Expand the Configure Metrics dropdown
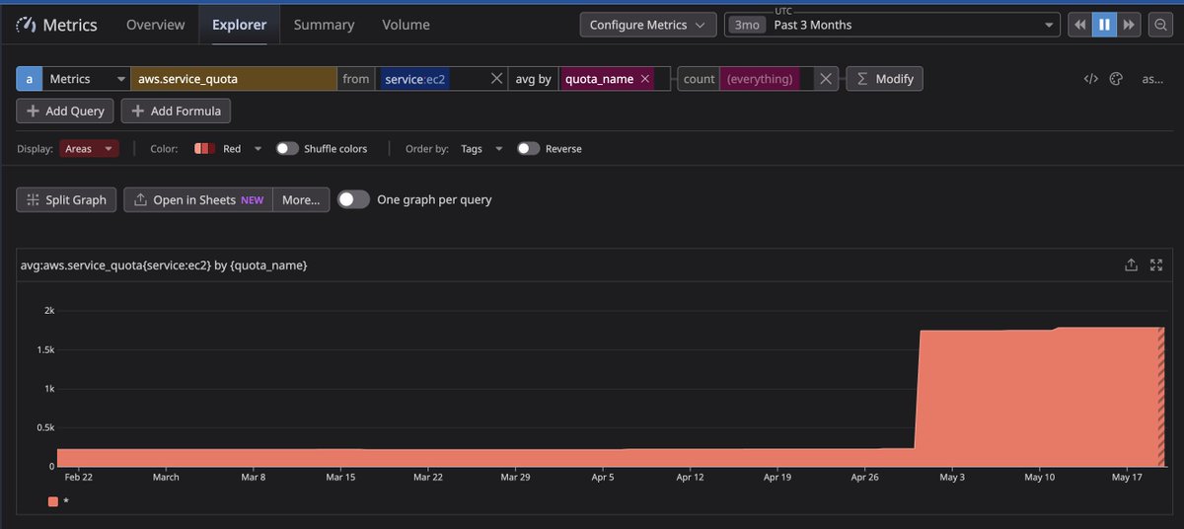 point(647,25)
